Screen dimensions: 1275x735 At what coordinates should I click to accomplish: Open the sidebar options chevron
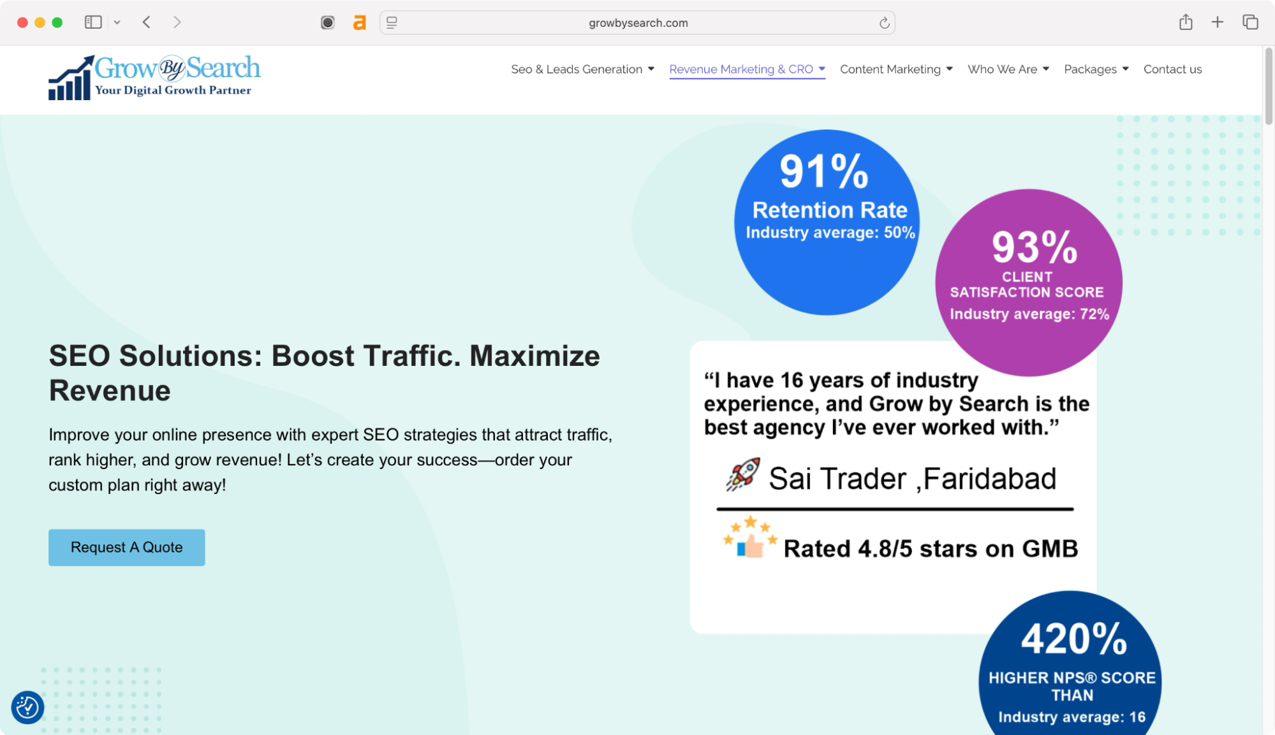115,22
